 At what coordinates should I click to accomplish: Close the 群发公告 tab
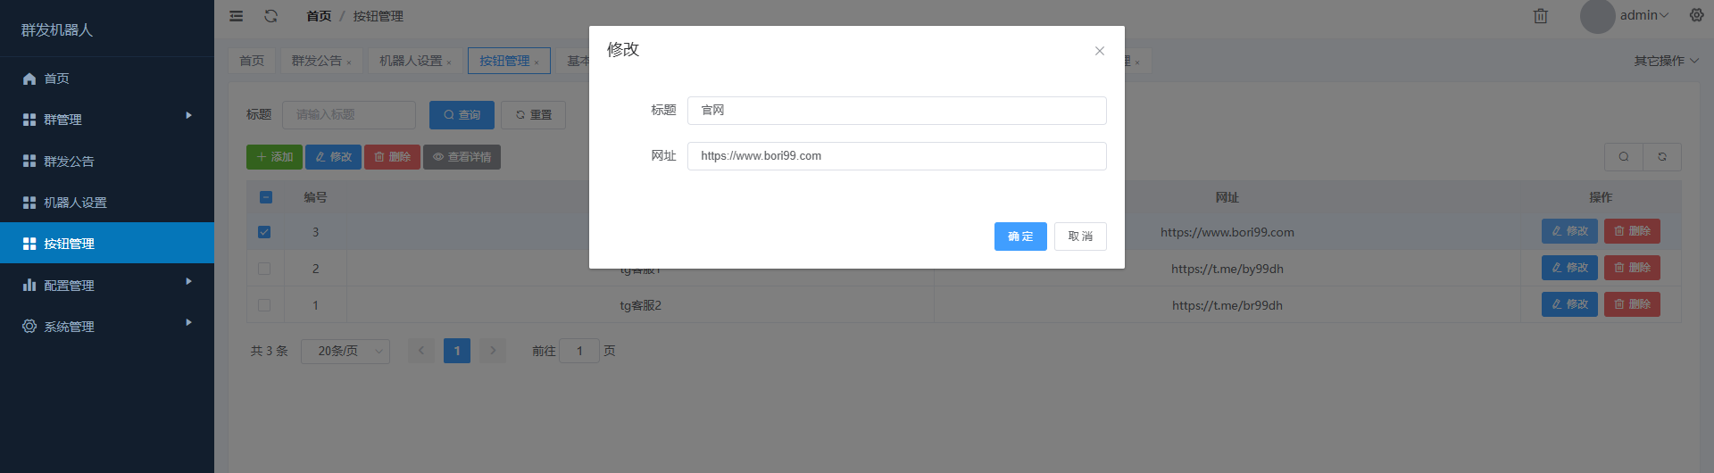349,62
